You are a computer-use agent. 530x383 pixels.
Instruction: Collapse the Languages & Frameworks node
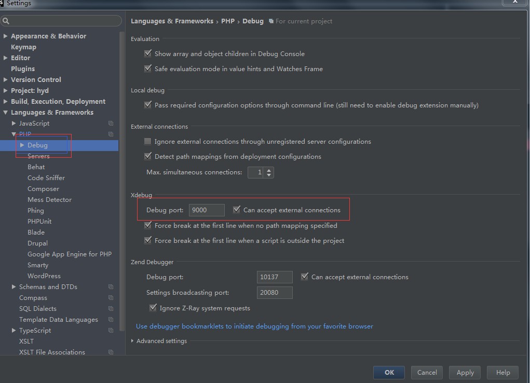click(x=5, y=112)
